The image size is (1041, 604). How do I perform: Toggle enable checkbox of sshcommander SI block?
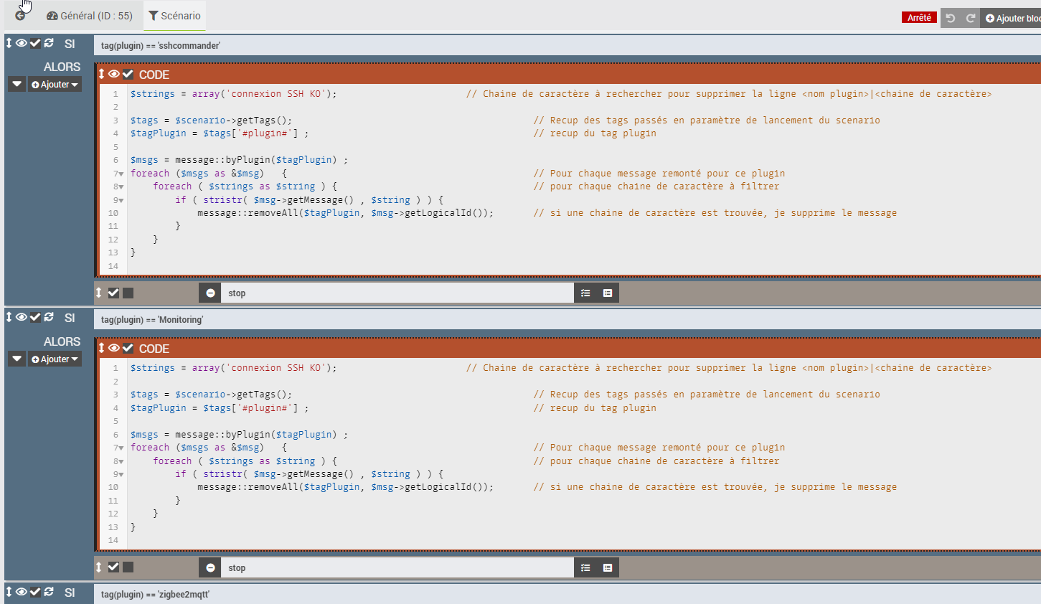coord(35,43)
